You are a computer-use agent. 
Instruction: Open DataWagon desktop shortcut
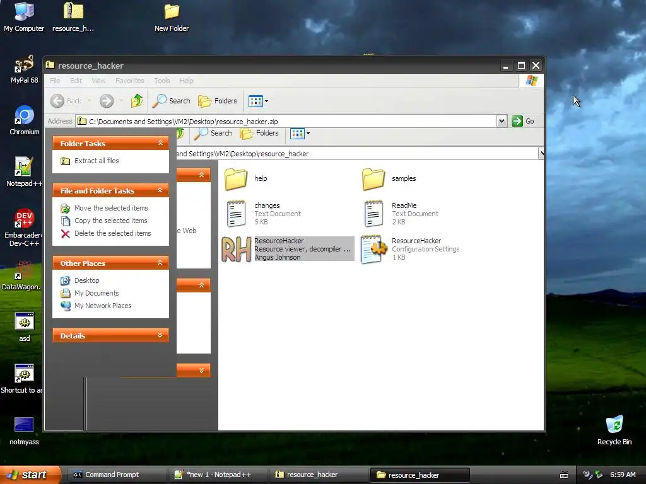(x=21, y=276)
